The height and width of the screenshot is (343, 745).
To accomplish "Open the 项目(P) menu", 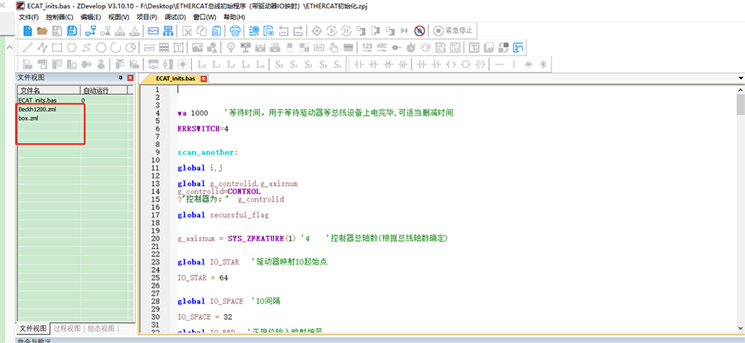I will coord(147,17).
